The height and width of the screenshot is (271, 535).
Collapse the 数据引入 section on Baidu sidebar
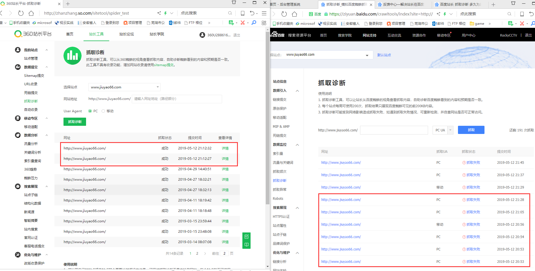pos(297,91)
